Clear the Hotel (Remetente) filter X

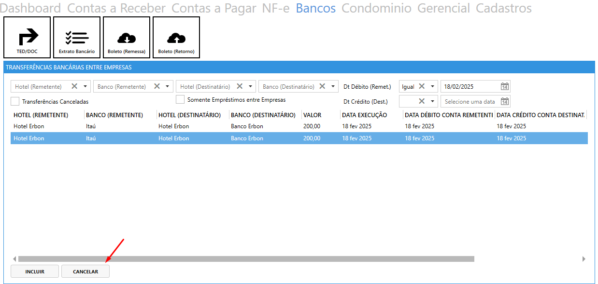[x=74, y=86]
